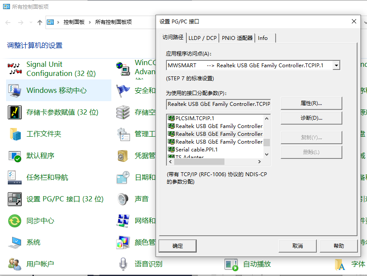Open 系统 computer icon
The height and width of the screenshot is (276, 367).
point(14,243)
